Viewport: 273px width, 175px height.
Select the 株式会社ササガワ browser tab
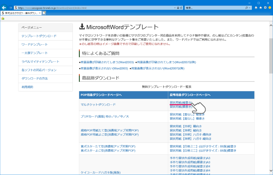click(x=21, y=13)
